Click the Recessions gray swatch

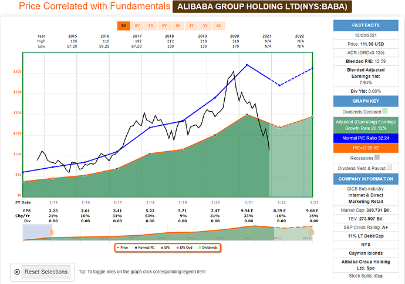pos(377,157)
